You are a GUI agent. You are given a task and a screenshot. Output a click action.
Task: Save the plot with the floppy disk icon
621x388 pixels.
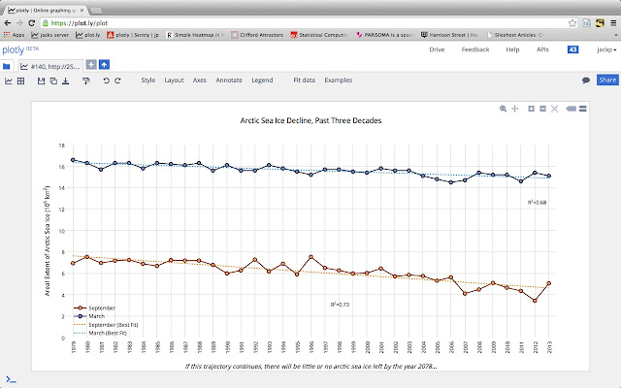tap(41, 81)
